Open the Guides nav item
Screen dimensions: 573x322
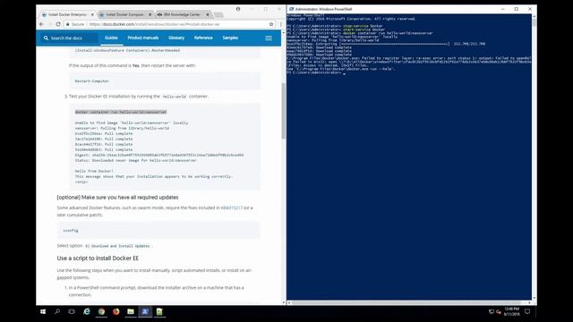(x=111, y=38)
